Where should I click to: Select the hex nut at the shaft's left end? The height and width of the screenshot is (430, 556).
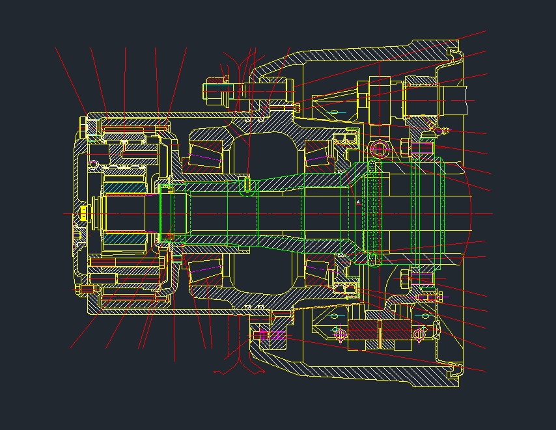pyautogui.click(x=84, y=213)
